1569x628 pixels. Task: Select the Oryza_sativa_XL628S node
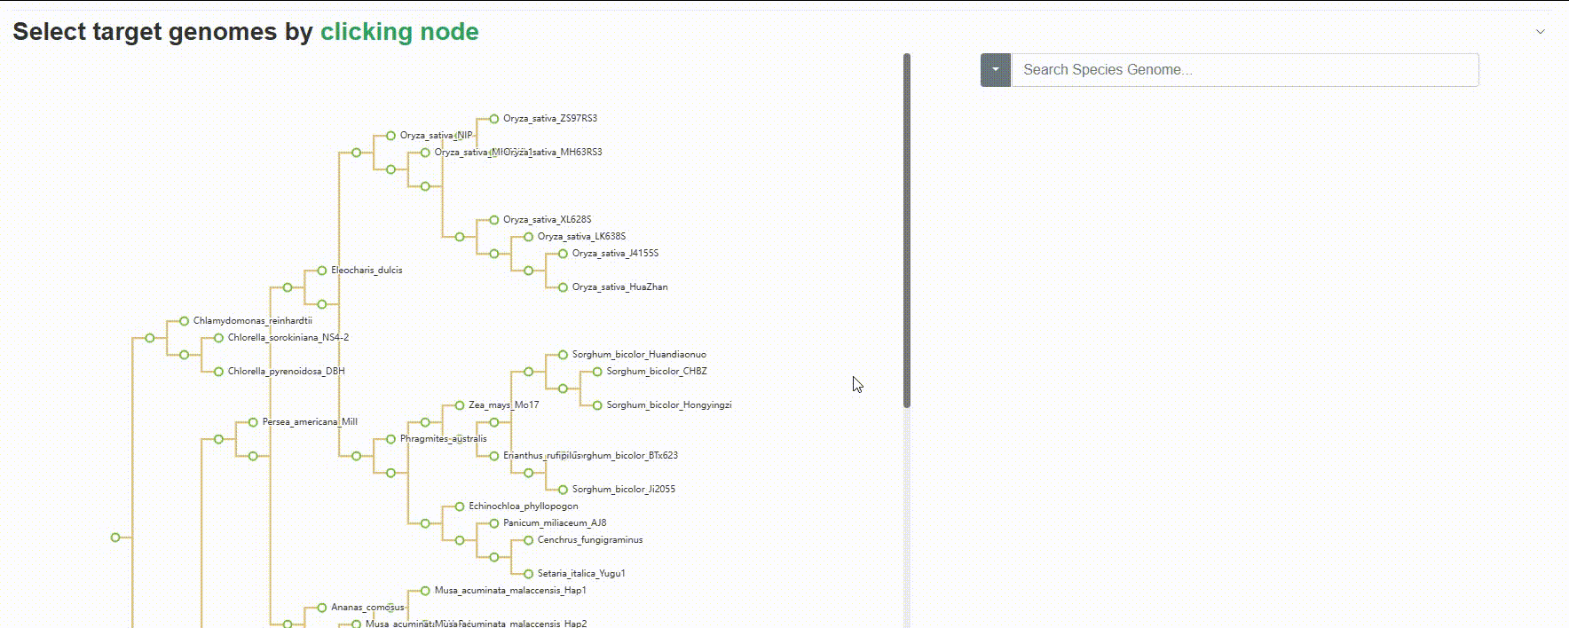(494, 220)
